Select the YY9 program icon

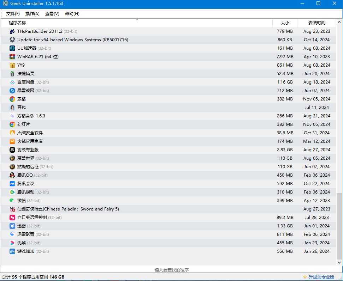tap(12, 65)
